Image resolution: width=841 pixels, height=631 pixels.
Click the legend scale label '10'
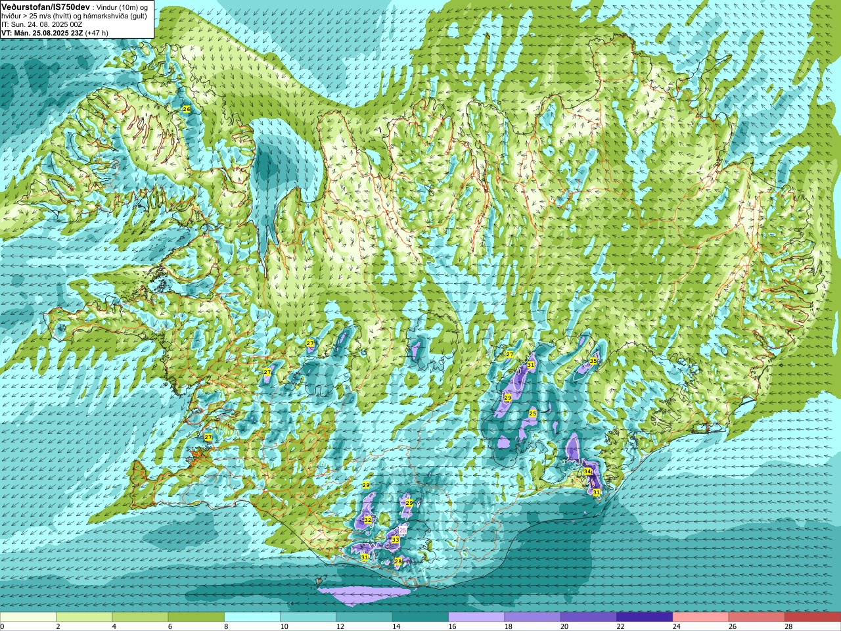click(284, 627)
